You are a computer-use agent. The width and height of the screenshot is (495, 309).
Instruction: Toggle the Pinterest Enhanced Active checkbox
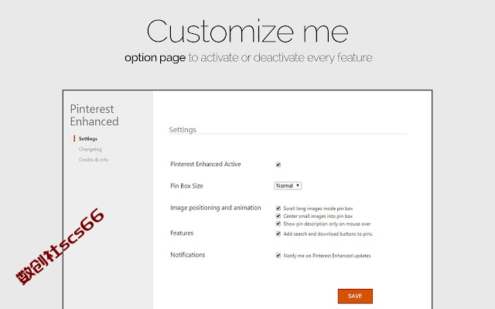tap(278, 165)
